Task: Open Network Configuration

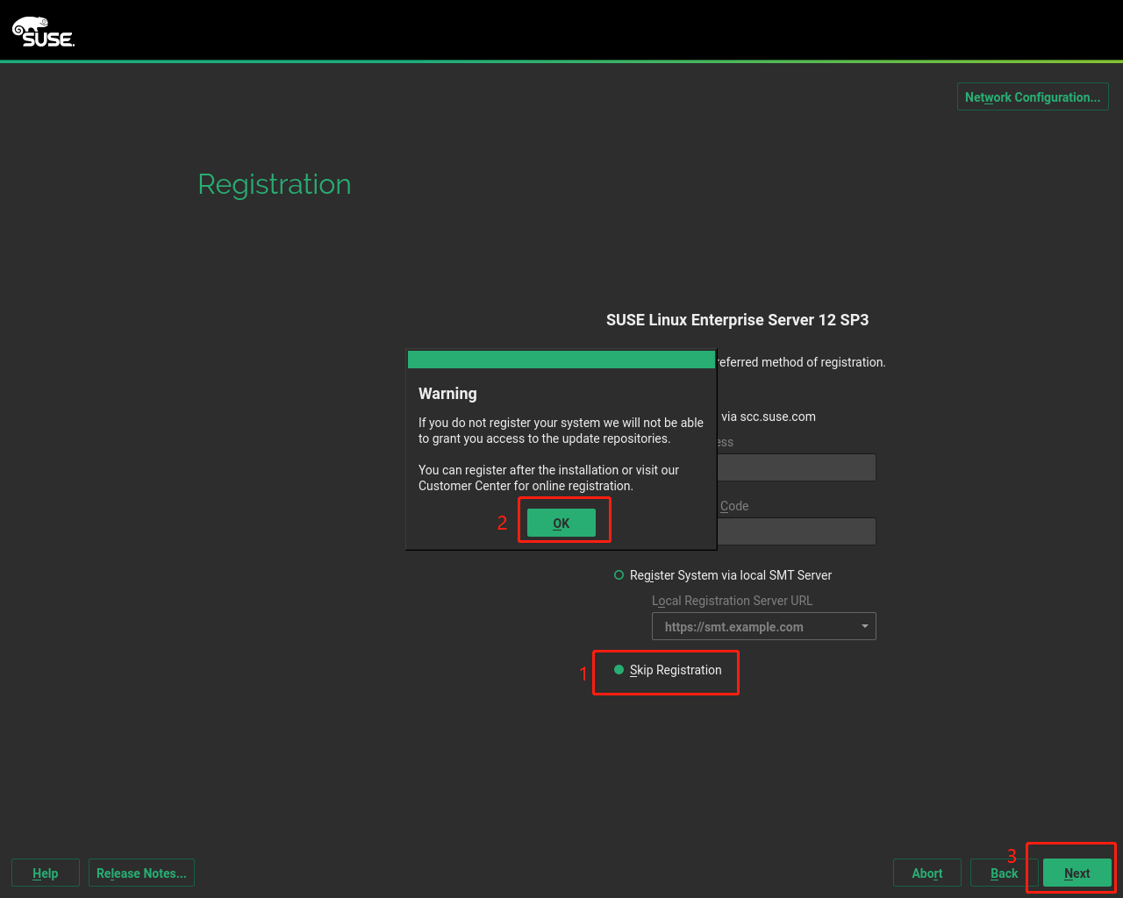Action: 1033,96
